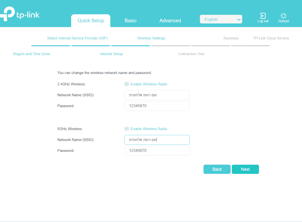Open the Advanced tab

pos(170,21)
